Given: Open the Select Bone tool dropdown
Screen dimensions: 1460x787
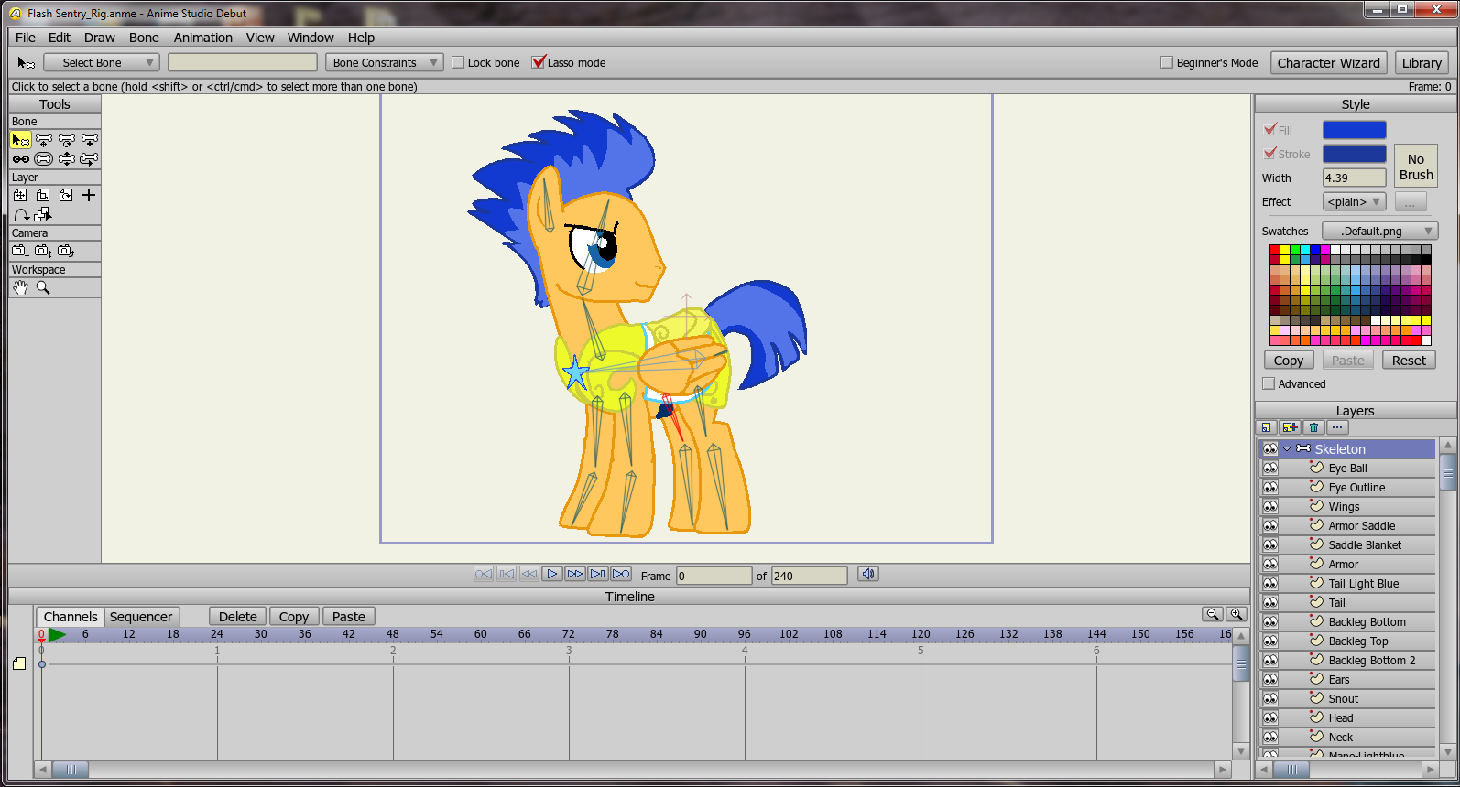Looking at the screenshot, I should click(x=102, y=62).
